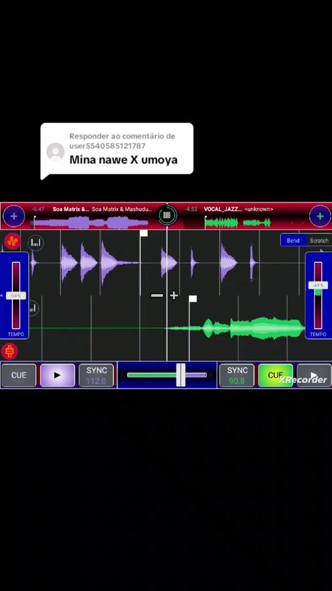Viewport: 332px width, 591px height.
Task: Click the right TEMPO fader knob
Action: (x=318, y=285)
